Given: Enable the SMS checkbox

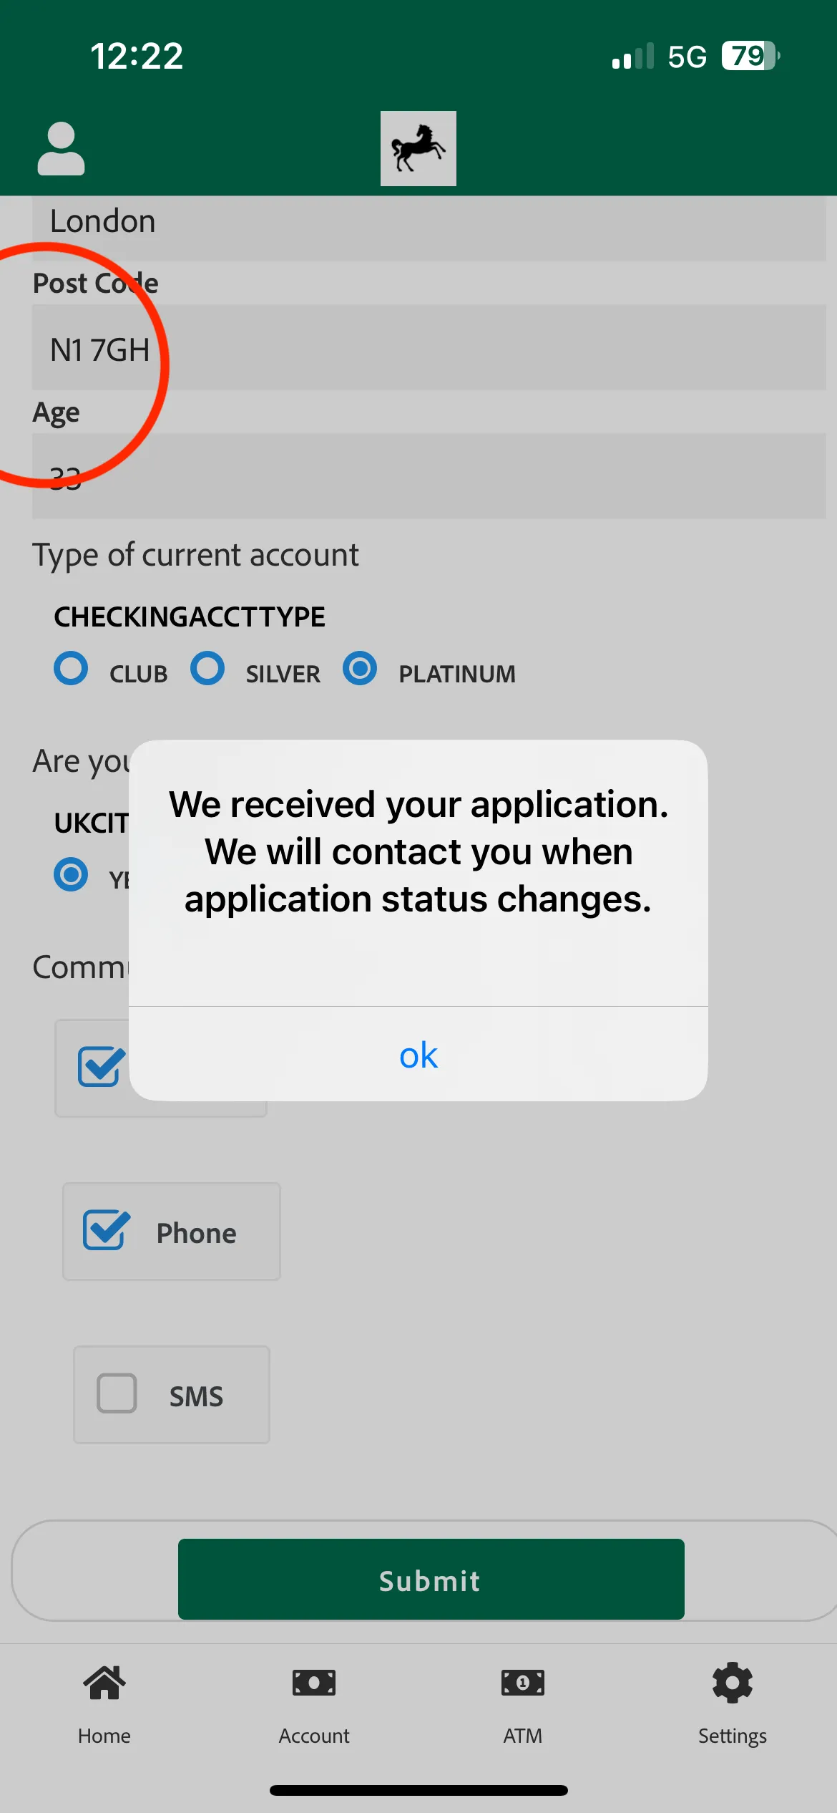Looking at the screenshot, I should pyautogui.click(x=117, y=1393).
